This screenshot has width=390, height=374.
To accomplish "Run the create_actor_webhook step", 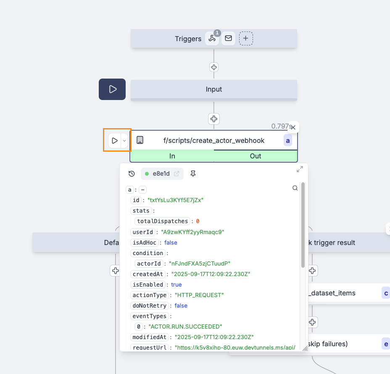I will click(x=114, y=140).
